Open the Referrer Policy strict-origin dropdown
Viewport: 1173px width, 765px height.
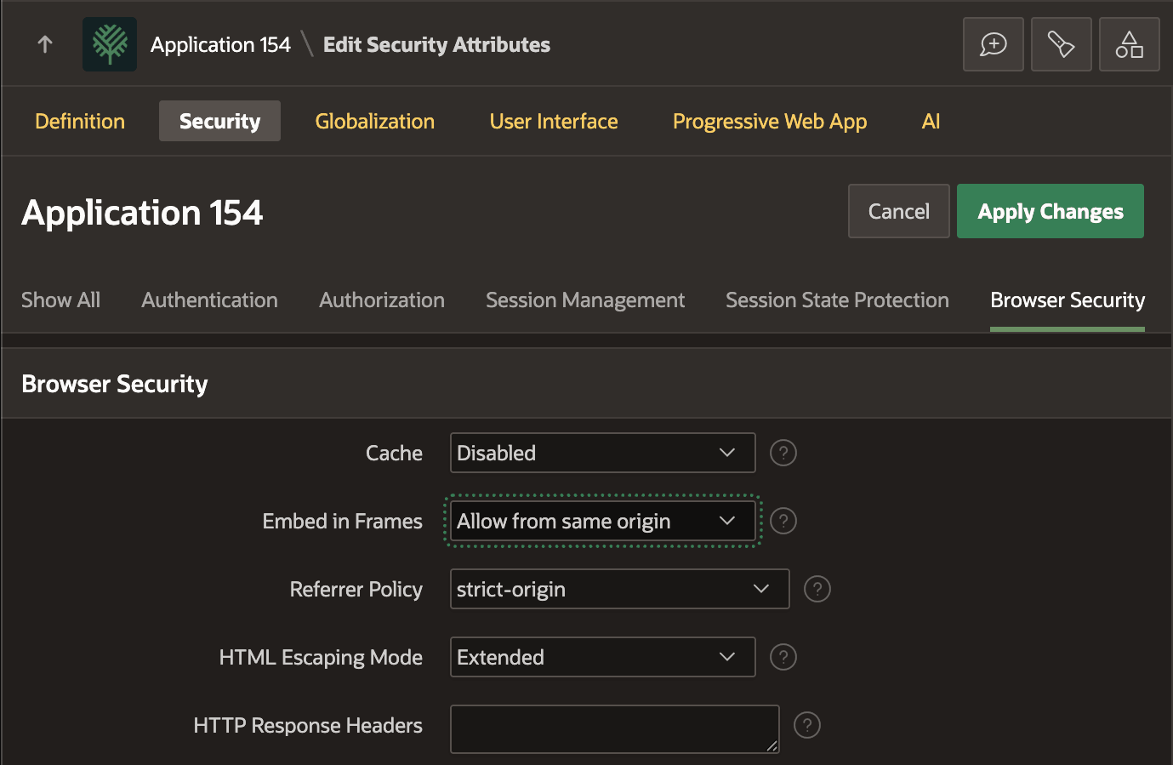pos(619,589)
